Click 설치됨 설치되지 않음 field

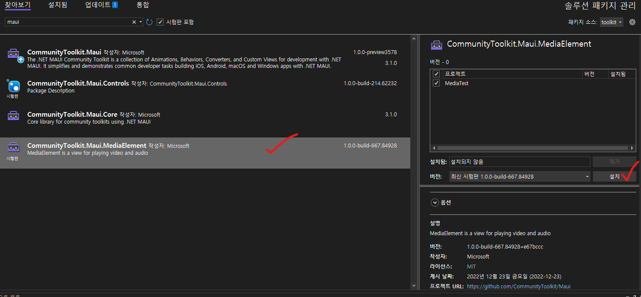pos(519,162)
